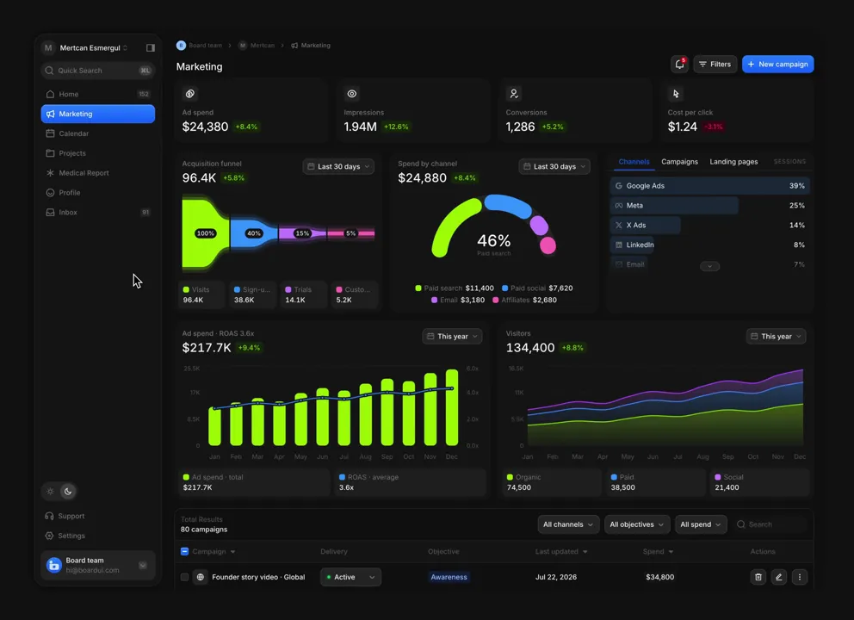
Task: Edit campaign with the pencil icon
Action: coord(779,577)
